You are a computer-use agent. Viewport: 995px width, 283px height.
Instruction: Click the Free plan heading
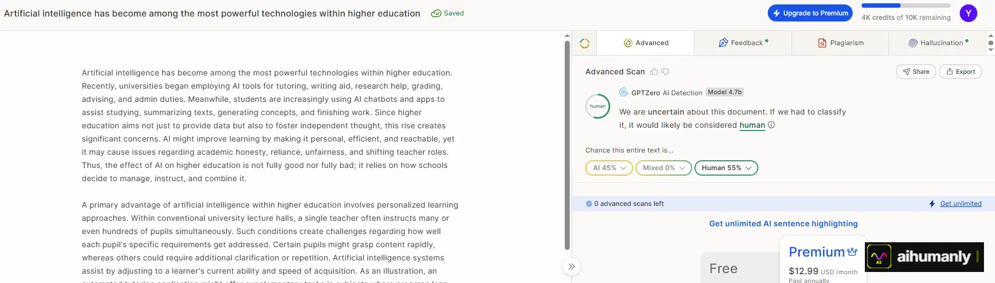pos(724,269)
